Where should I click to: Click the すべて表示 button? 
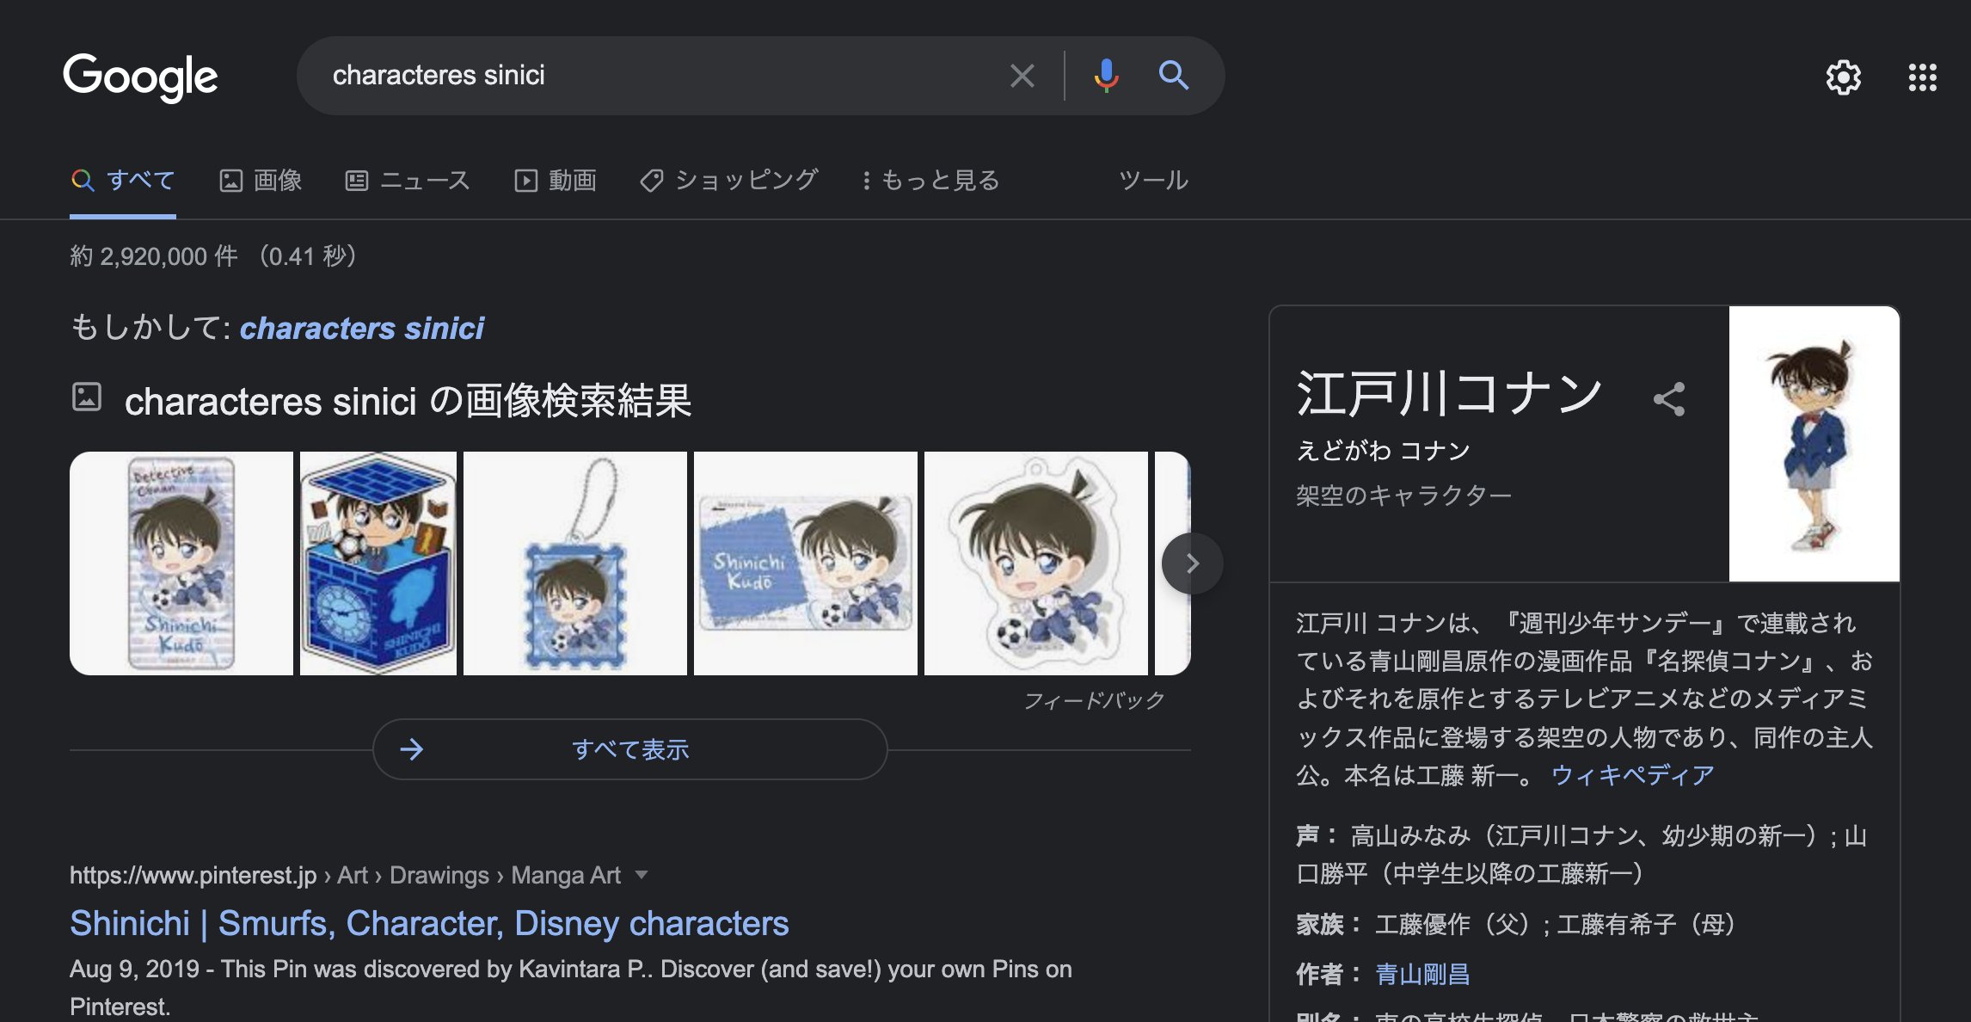[629, 749]
